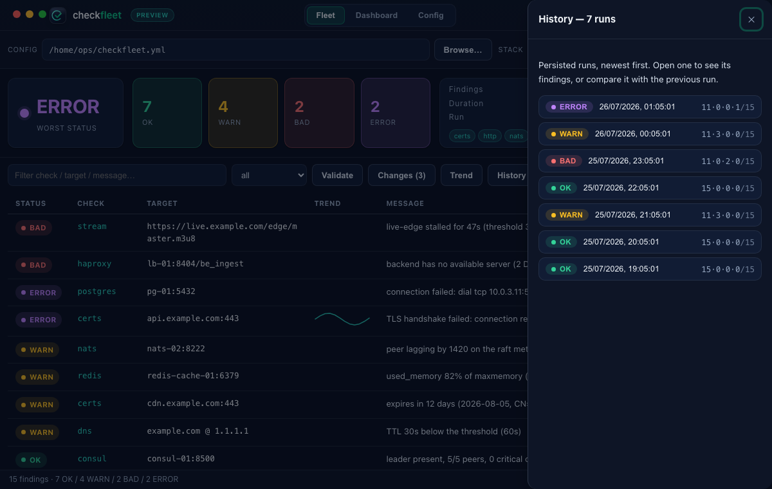Click the trend sparkline in the certs row
This screenshot has width=772, height=489.
[x=342, y=318]
